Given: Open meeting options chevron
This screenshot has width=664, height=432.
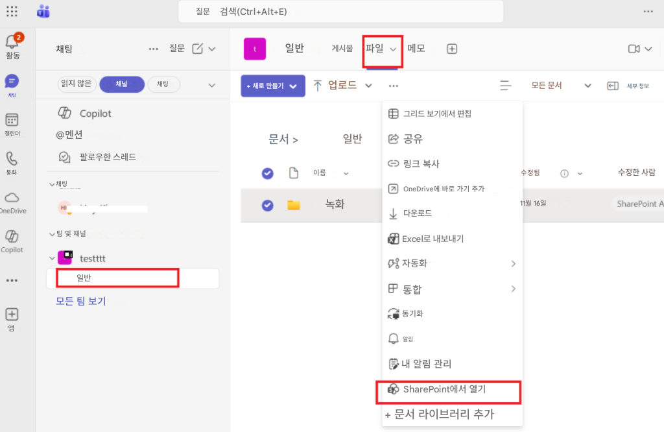Looking at the screenshot, I should click(648, 49).
